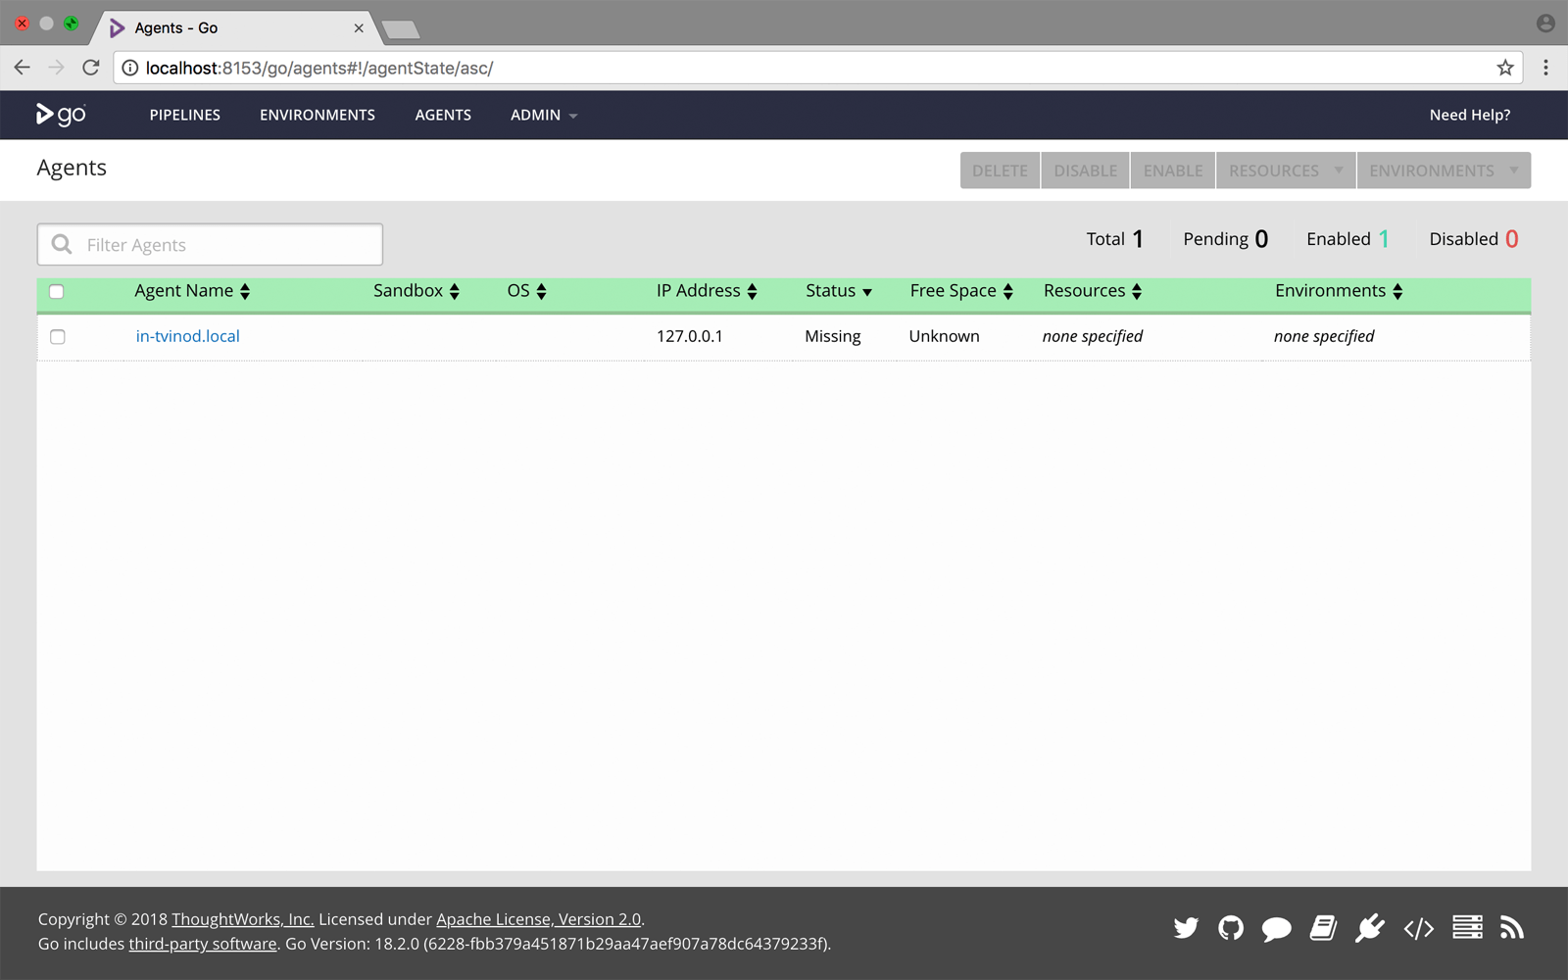The height and width of the screenshot is (980, 1568).
Task: Open the Apache License, Version 2.0 link
Action: click(x=539, y=919)
